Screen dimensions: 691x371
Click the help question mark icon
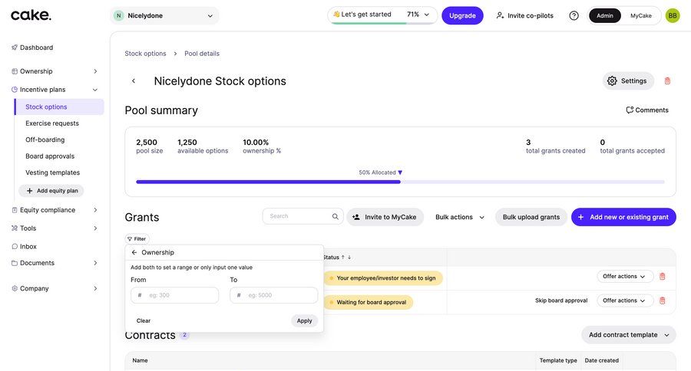pyautogui.click(x=574, y=15)
